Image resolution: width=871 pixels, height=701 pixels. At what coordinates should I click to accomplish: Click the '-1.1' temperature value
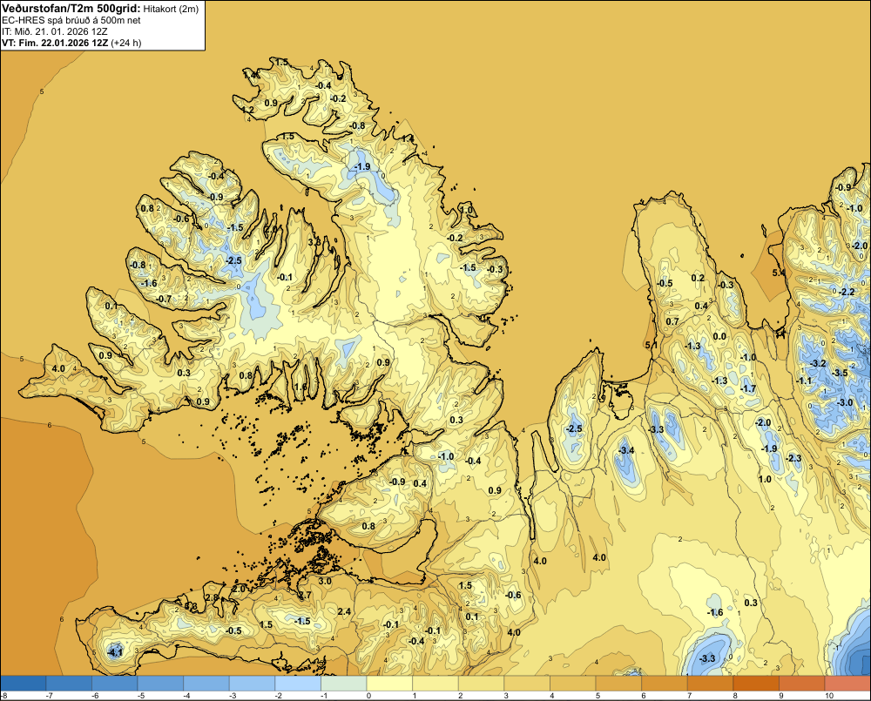804,381
